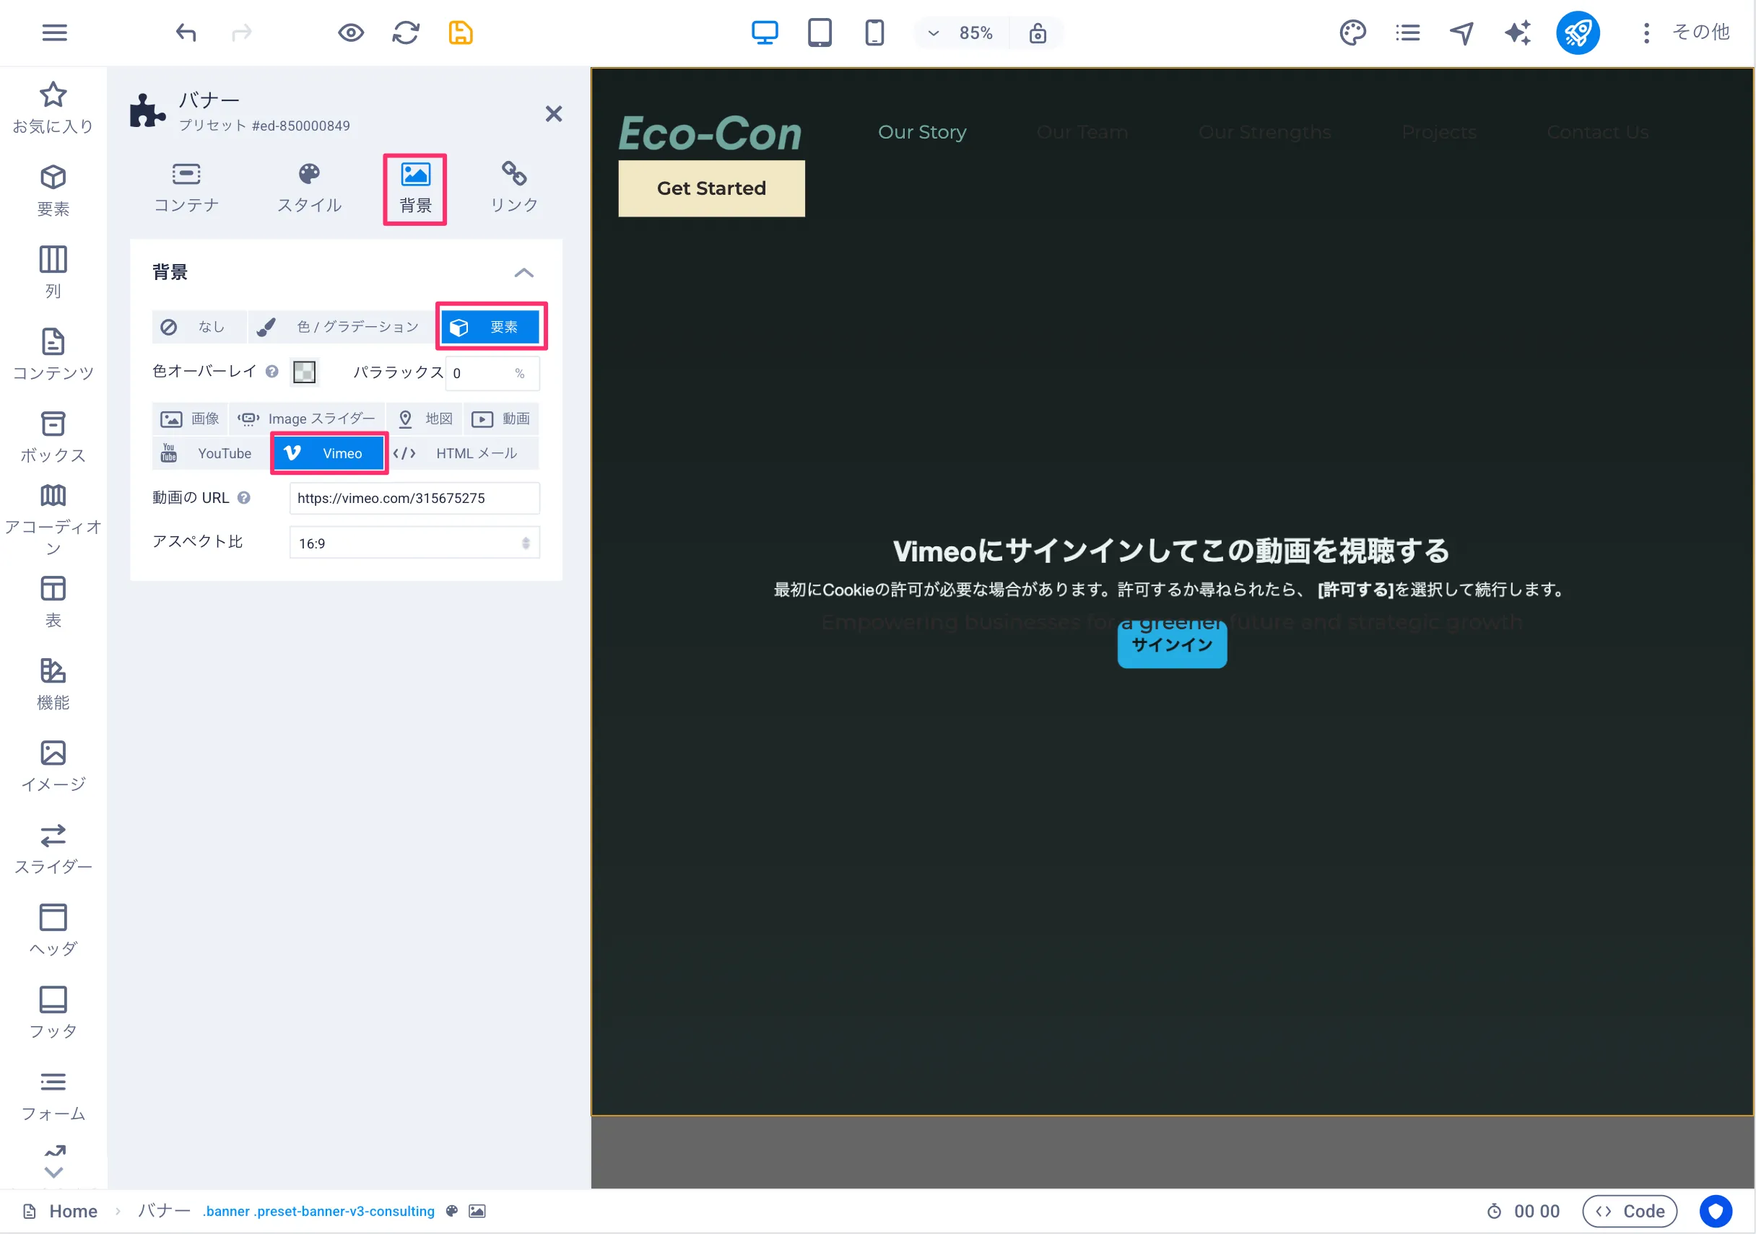The height and width of the screenshot is (1234, 1756).
Task: Click the サインイン button
Action: pyautogui.click(x=1172, y=644)
